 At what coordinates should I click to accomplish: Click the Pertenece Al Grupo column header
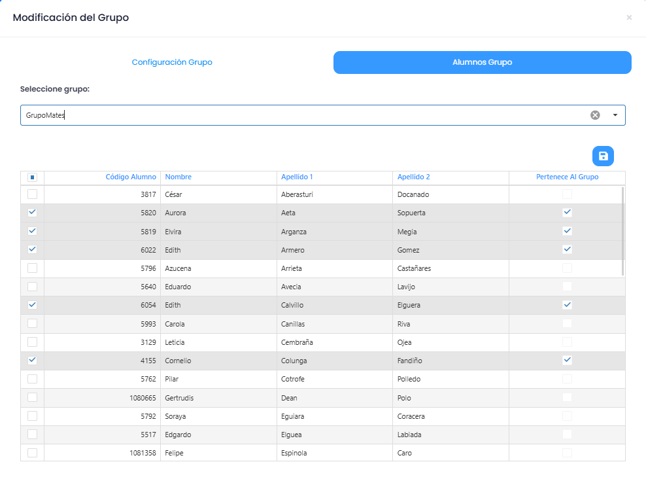[567, 177]
